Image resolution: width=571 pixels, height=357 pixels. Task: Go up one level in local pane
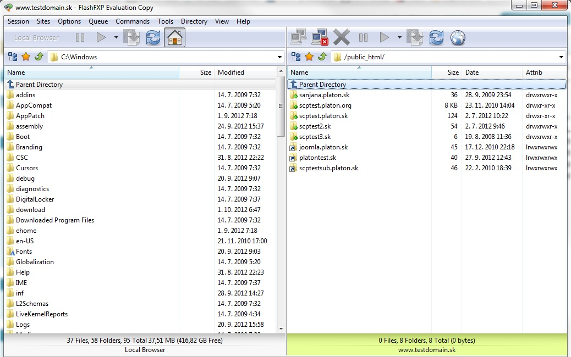[39, 57]
